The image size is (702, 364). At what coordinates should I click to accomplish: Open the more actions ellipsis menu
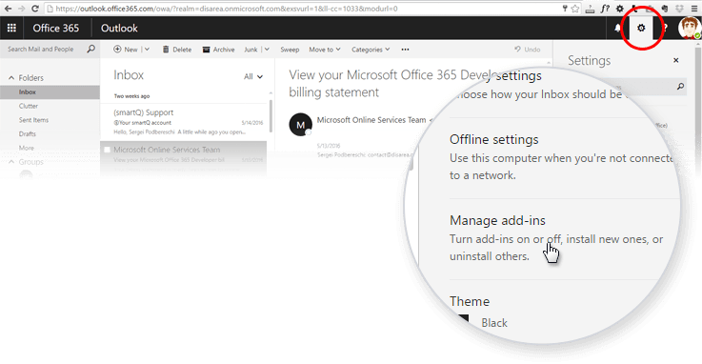[x=405, y=50]
